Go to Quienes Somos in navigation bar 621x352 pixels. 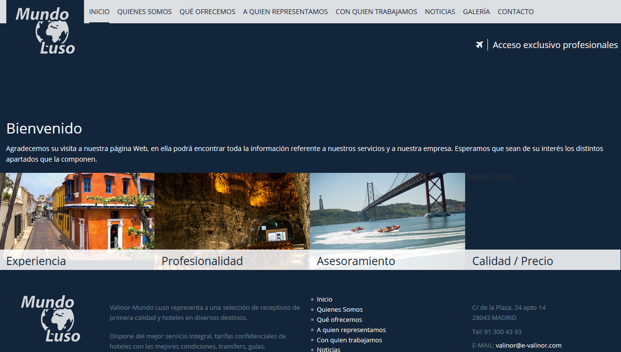(x=144, y=12)
